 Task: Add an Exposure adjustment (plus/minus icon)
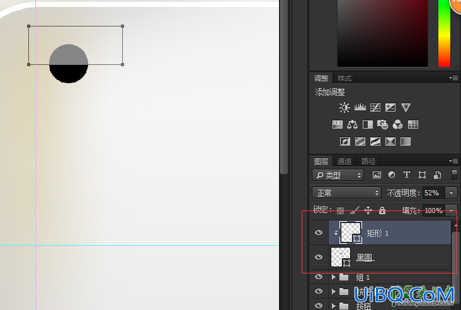coord(390,108)
